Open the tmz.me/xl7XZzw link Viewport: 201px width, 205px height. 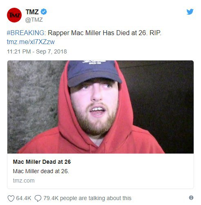tap(31, 42)
